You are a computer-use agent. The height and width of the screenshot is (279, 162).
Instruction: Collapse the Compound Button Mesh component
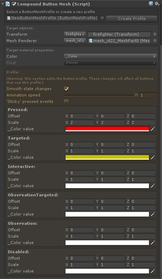pos(3,4)
